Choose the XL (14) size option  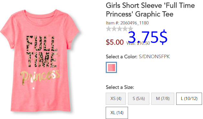coord(117,113)
